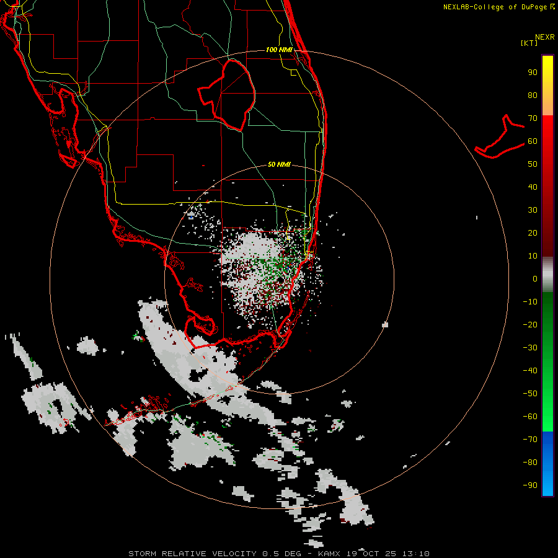
Task: Click the -20 value on the velocity scale
Action: click(530, 324)
